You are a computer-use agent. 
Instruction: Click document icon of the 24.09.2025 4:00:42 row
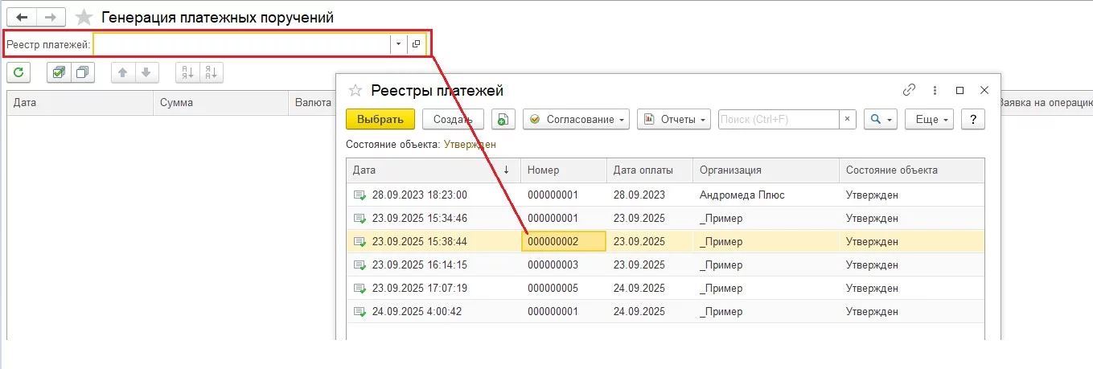[360, 311]
